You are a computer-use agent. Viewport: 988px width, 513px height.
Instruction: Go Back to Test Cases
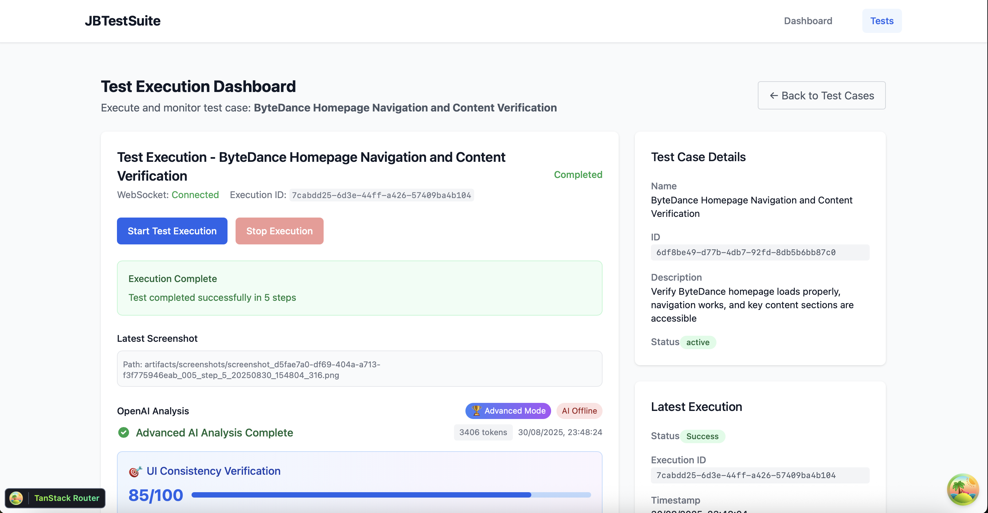(x=821, y=95)
